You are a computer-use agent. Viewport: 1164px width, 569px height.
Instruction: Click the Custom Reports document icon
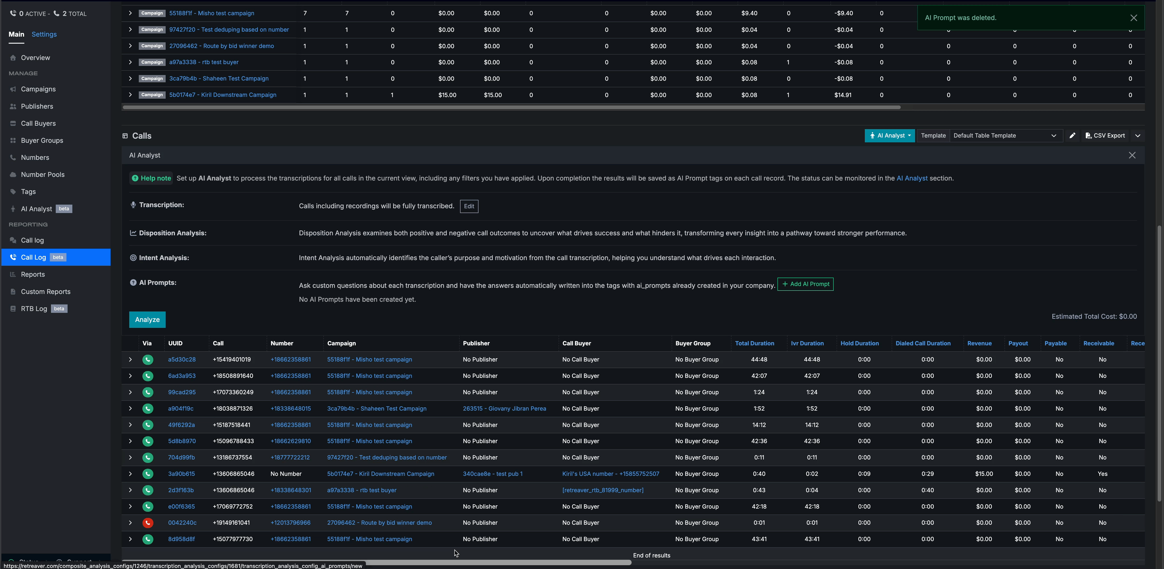coord(13,292)
